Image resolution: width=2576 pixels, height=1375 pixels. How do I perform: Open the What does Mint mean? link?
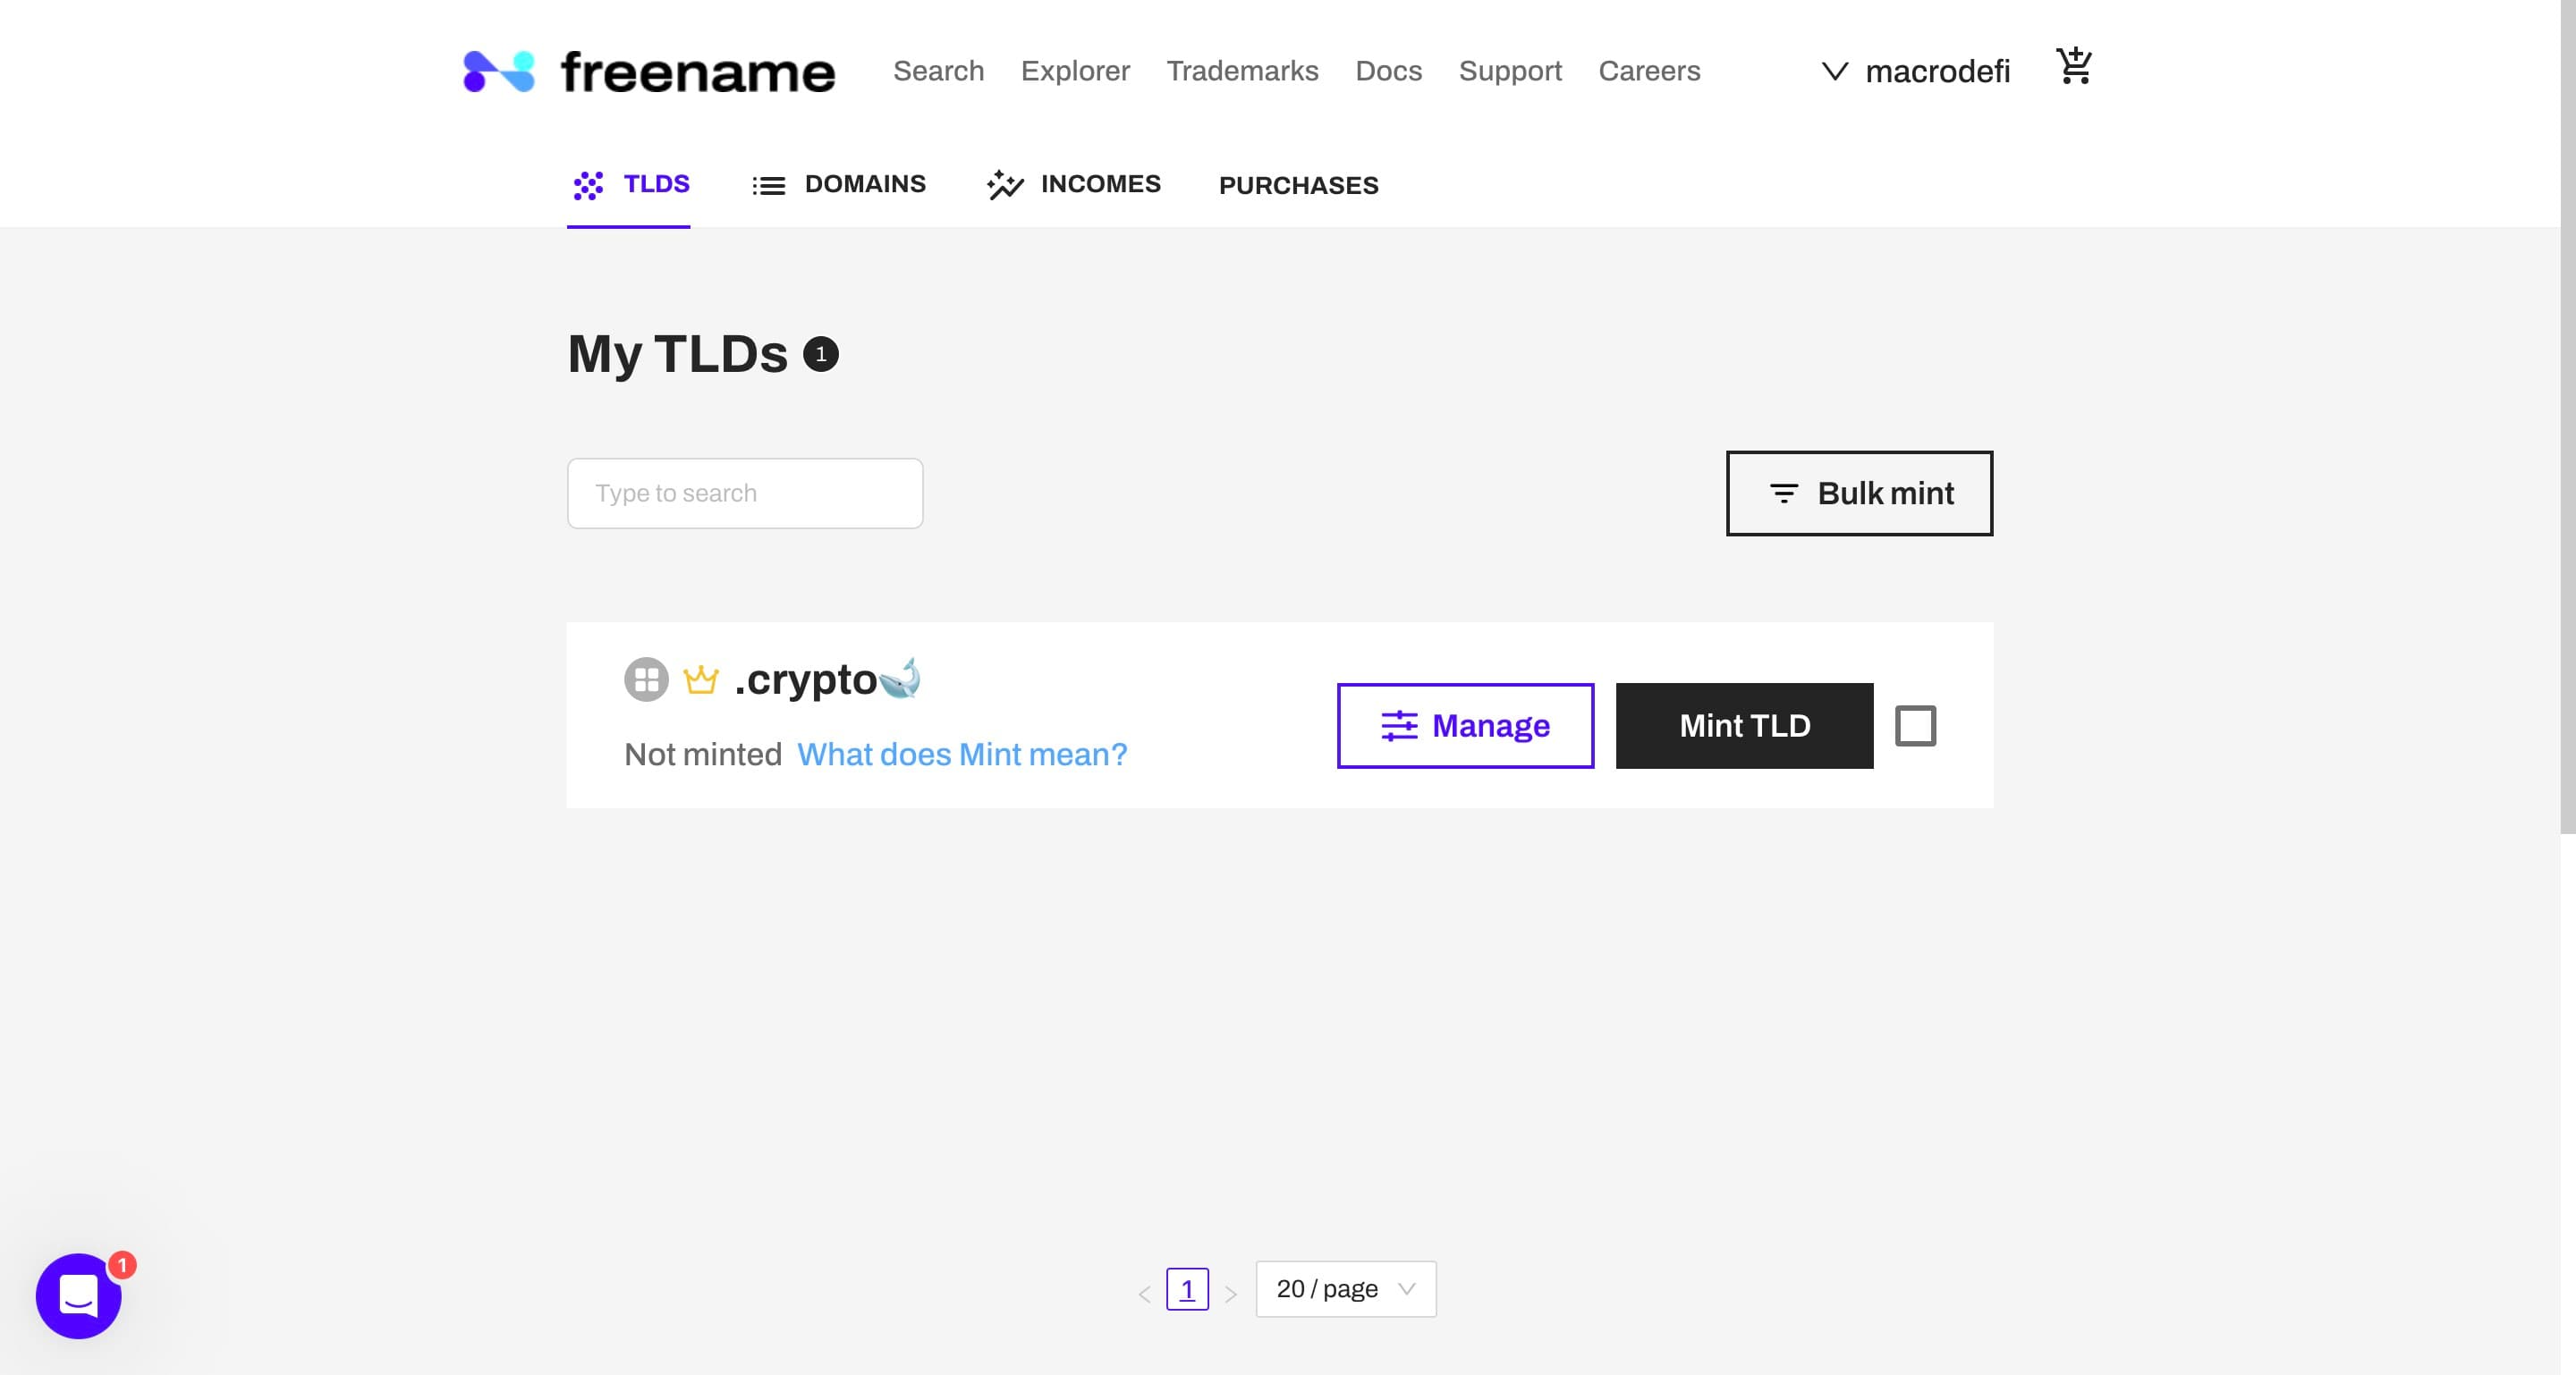962,755
